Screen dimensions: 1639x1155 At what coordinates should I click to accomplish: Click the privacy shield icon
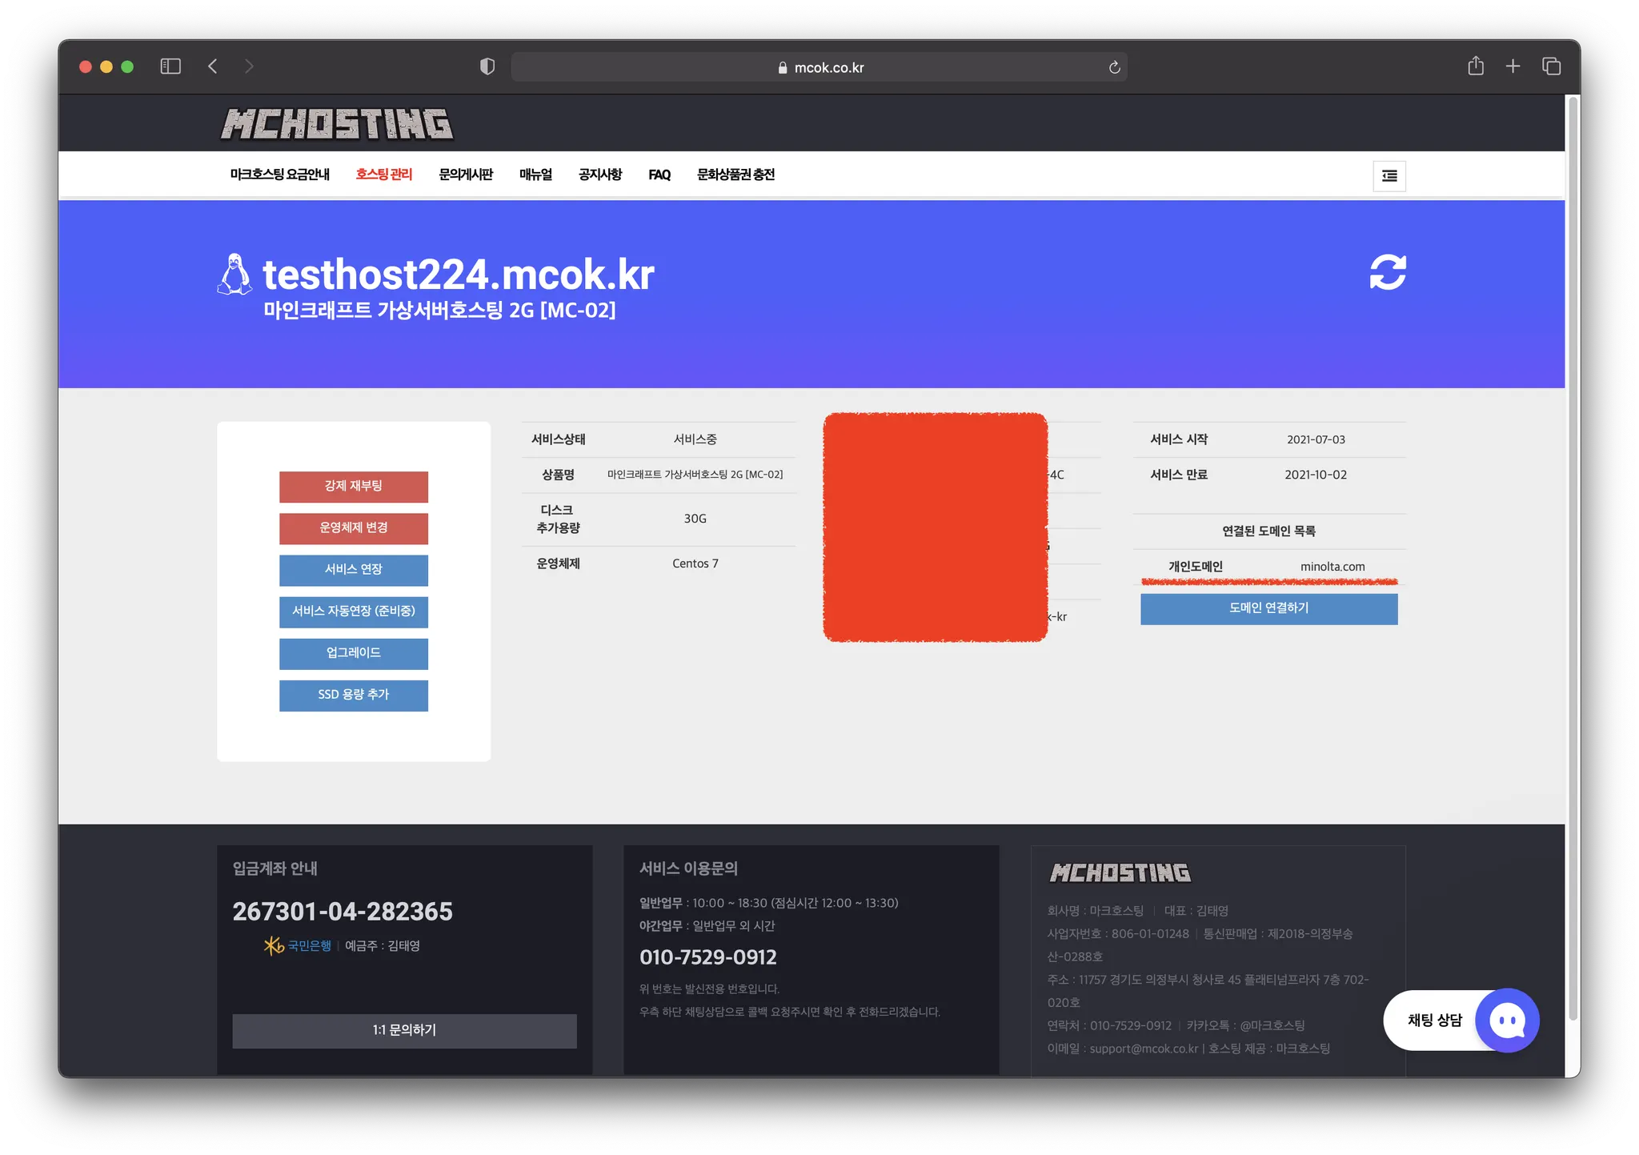[x=487, y=66]
